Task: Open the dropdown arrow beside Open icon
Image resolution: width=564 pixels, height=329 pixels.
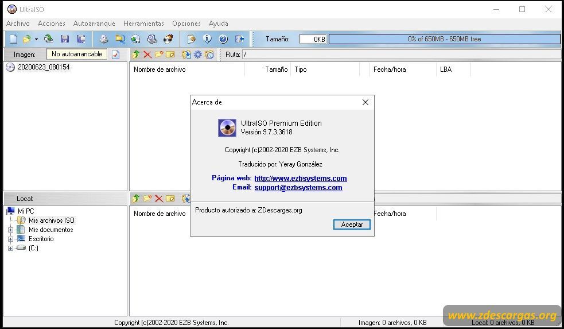Action: [36, 39]
